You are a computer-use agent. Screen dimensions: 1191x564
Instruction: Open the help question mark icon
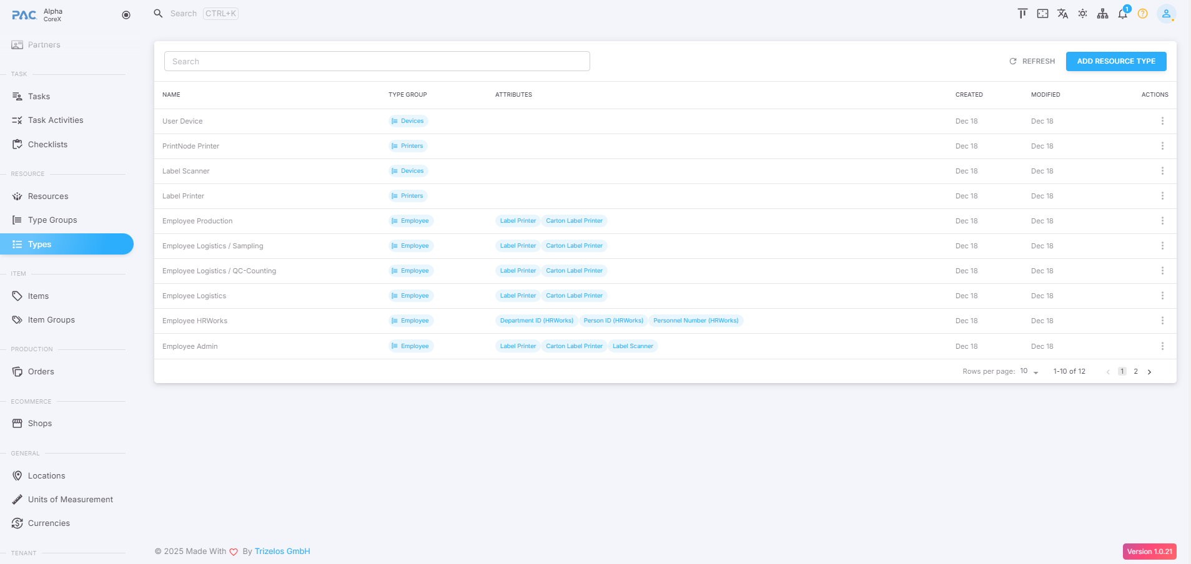pyautogui.click(x=1142, y=14)
